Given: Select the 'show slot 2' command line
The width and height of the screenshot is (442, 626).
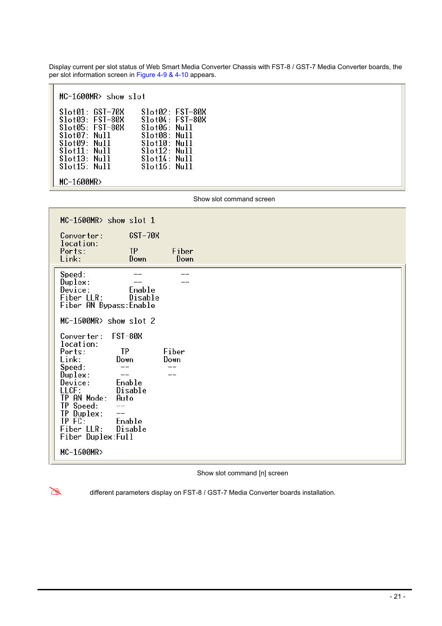Looking at the screenshot, I should point(107,321).
